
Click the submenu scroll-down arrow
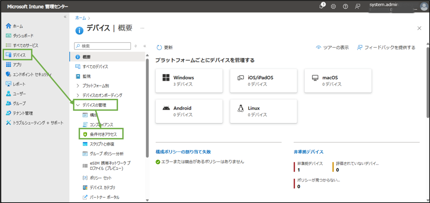(147, 200)
